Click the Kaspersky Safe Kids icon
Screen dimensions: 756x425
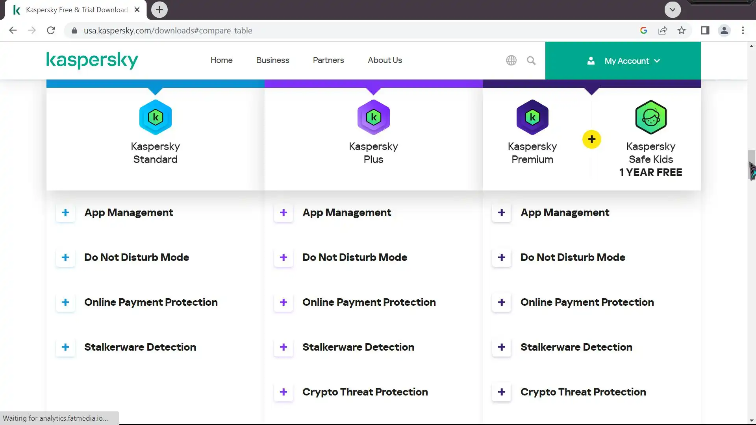[x=651, y=117]
